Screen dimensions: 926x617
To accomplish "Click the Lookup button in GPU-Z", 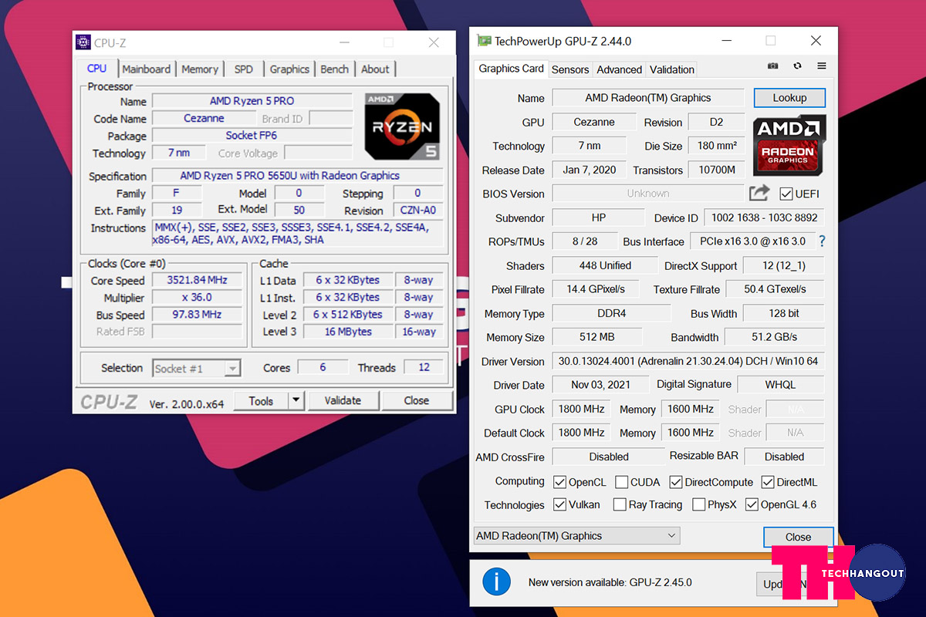I will [x=789, y=98].
